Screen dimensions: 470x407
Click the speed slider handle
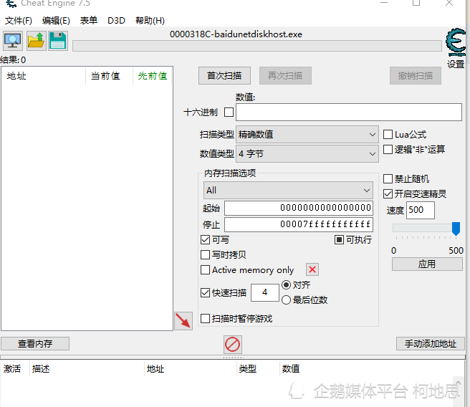(x=456, y=229)
